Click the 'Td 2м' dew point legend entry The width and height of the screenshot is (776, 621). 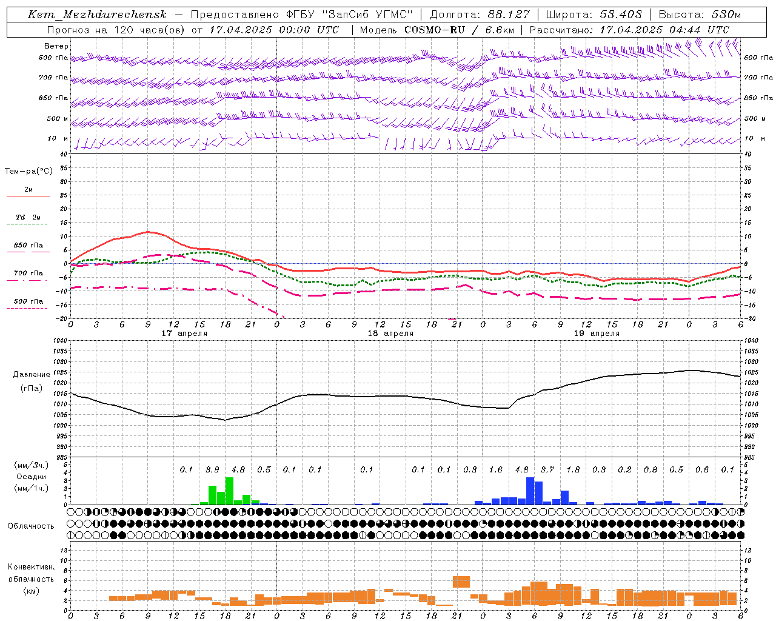tap(28, 217)
